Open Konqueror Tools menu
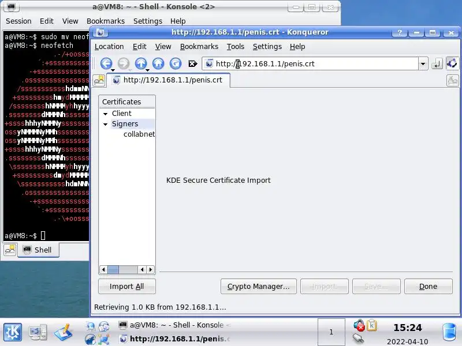The width and height of the screenshot is (462, 346). 236,47
